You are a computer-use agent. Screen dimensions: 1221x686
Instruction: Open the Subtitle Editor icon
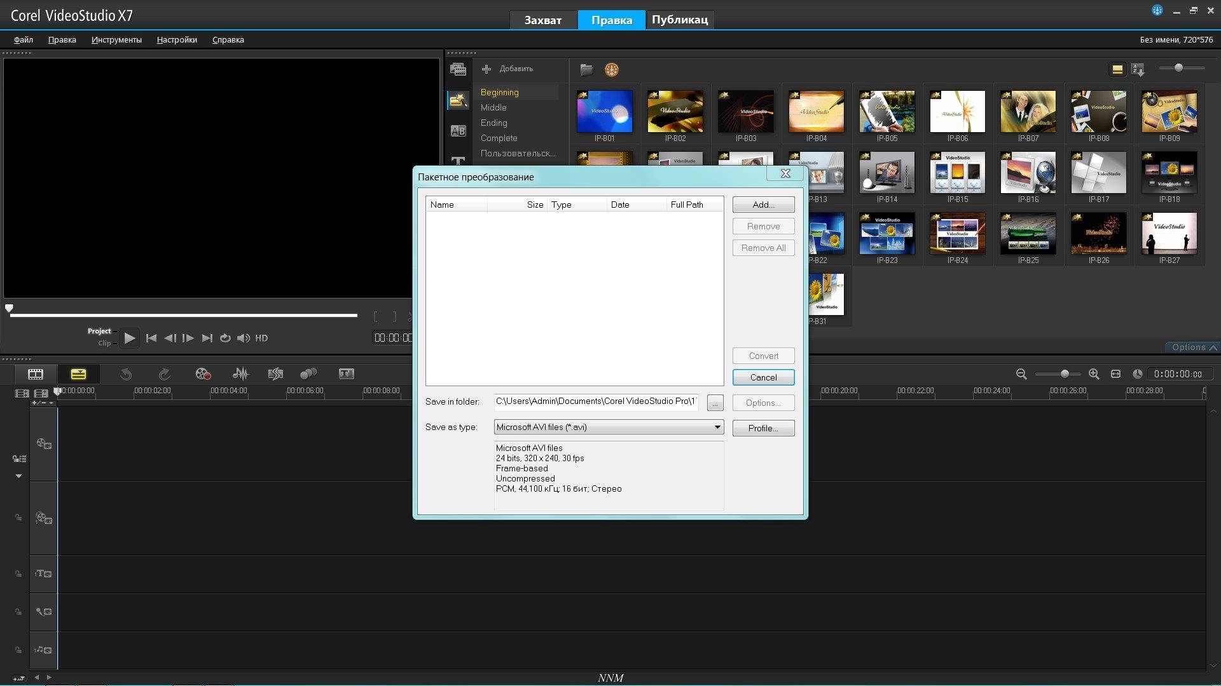[347, 374]
